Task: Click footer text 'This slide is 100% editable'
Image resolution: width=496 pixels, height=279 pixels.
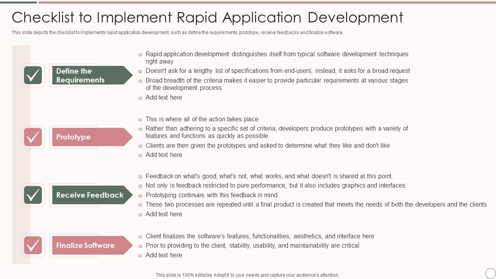Action: [x=248, y=275]
